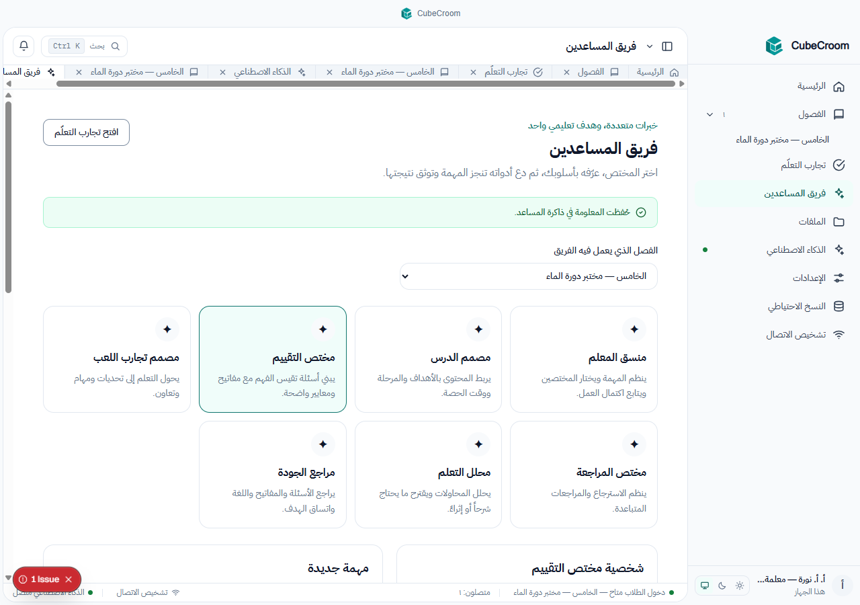Click the sparkle icon on مراجع الجودة card
The width and height of the screenshot is (860, 605).
(x=322, y=444)
